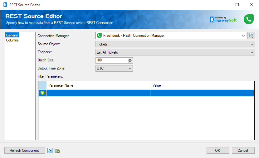Click the documentation grid icon beside fx
The image size is (259, 158).
point(57,151)
